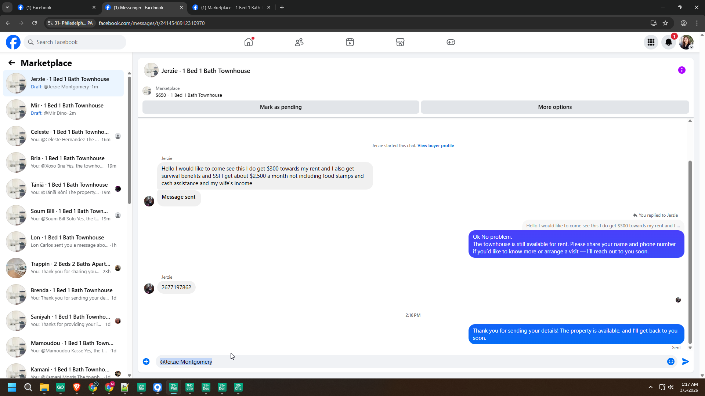This screenshot has height=396, width=705.
Task: Open the Facebook menu grid icon
Action: (651, 42)
